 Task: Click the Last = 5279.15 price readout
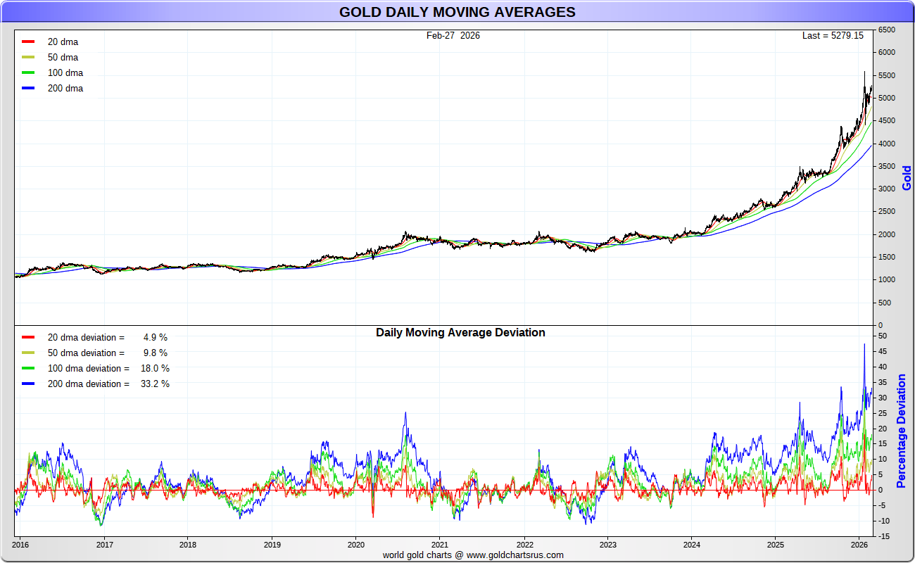[x=833, y=35]
